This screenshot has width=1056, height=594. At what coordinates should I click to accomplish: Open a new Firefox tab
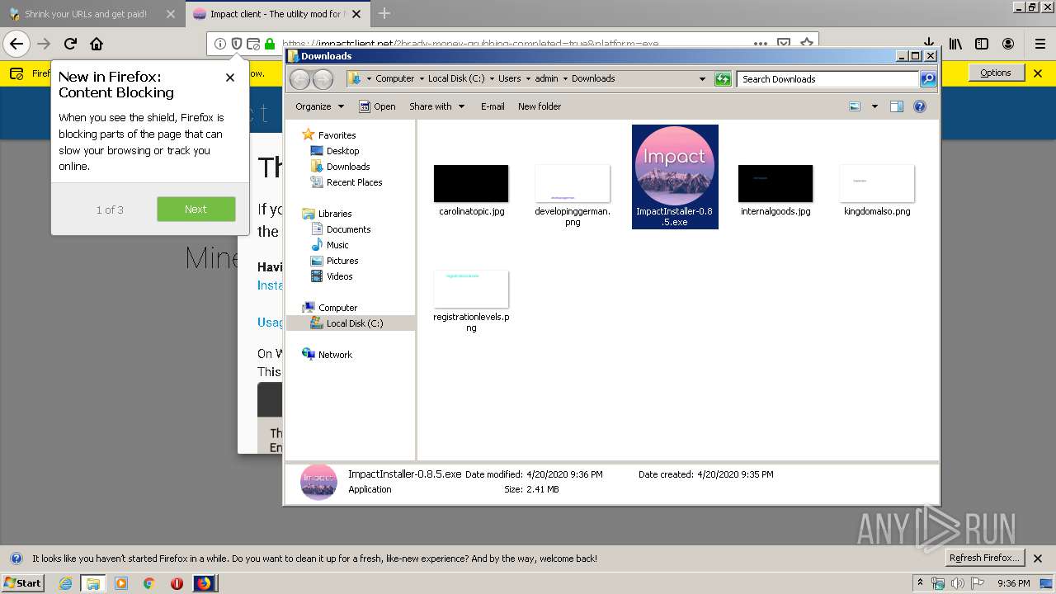coord(384,13)
